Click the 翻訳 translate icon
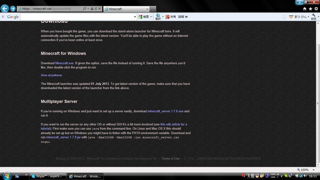320x180 pixels. 158,17
